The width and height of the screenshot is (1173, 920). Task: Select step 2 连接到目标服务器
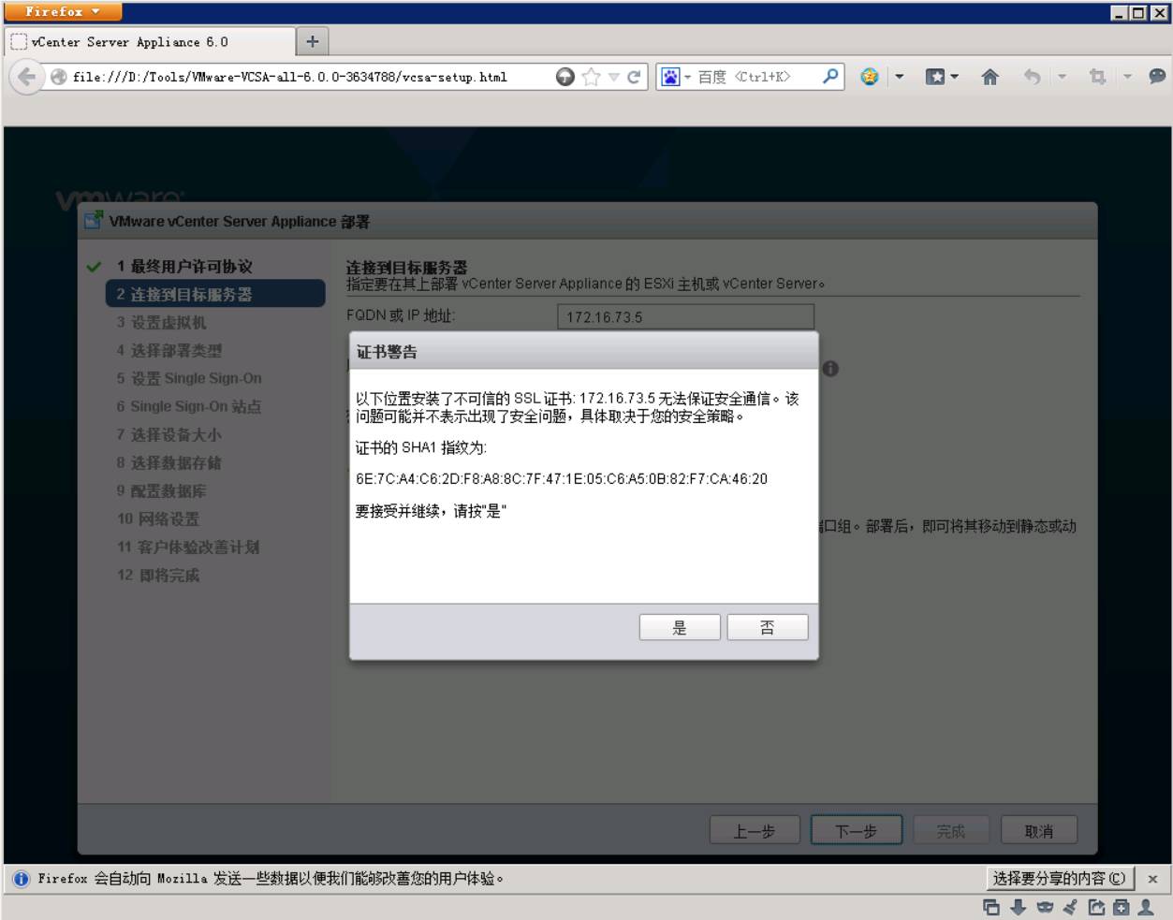pos(215,294)
